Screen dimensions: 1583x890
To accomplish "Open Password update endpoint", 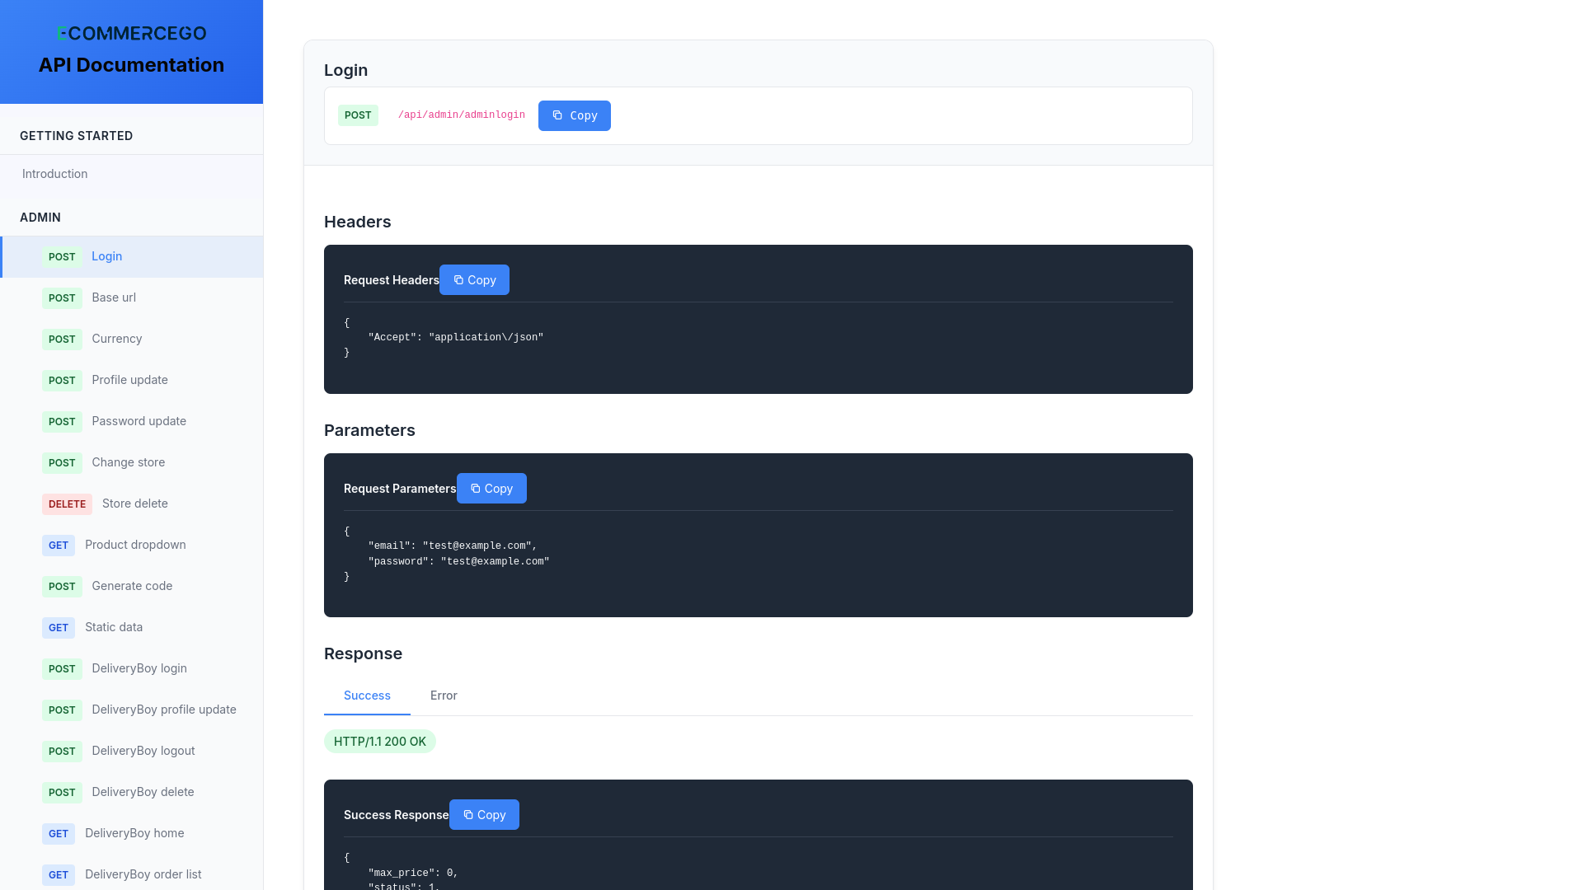I will point(132,421).
